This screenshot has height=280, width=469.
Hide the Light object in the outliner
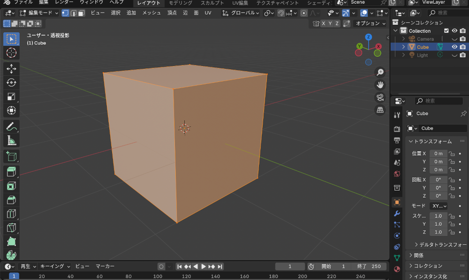point(454,55)
